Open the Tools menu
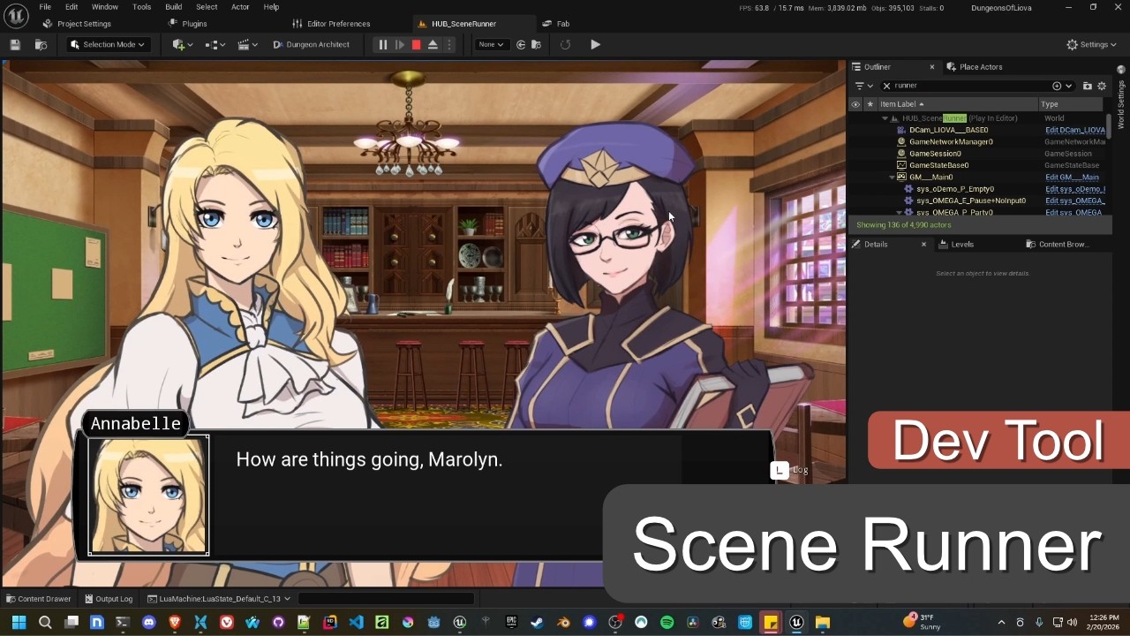Screen dimensions: 1130x636 [142, 7]
